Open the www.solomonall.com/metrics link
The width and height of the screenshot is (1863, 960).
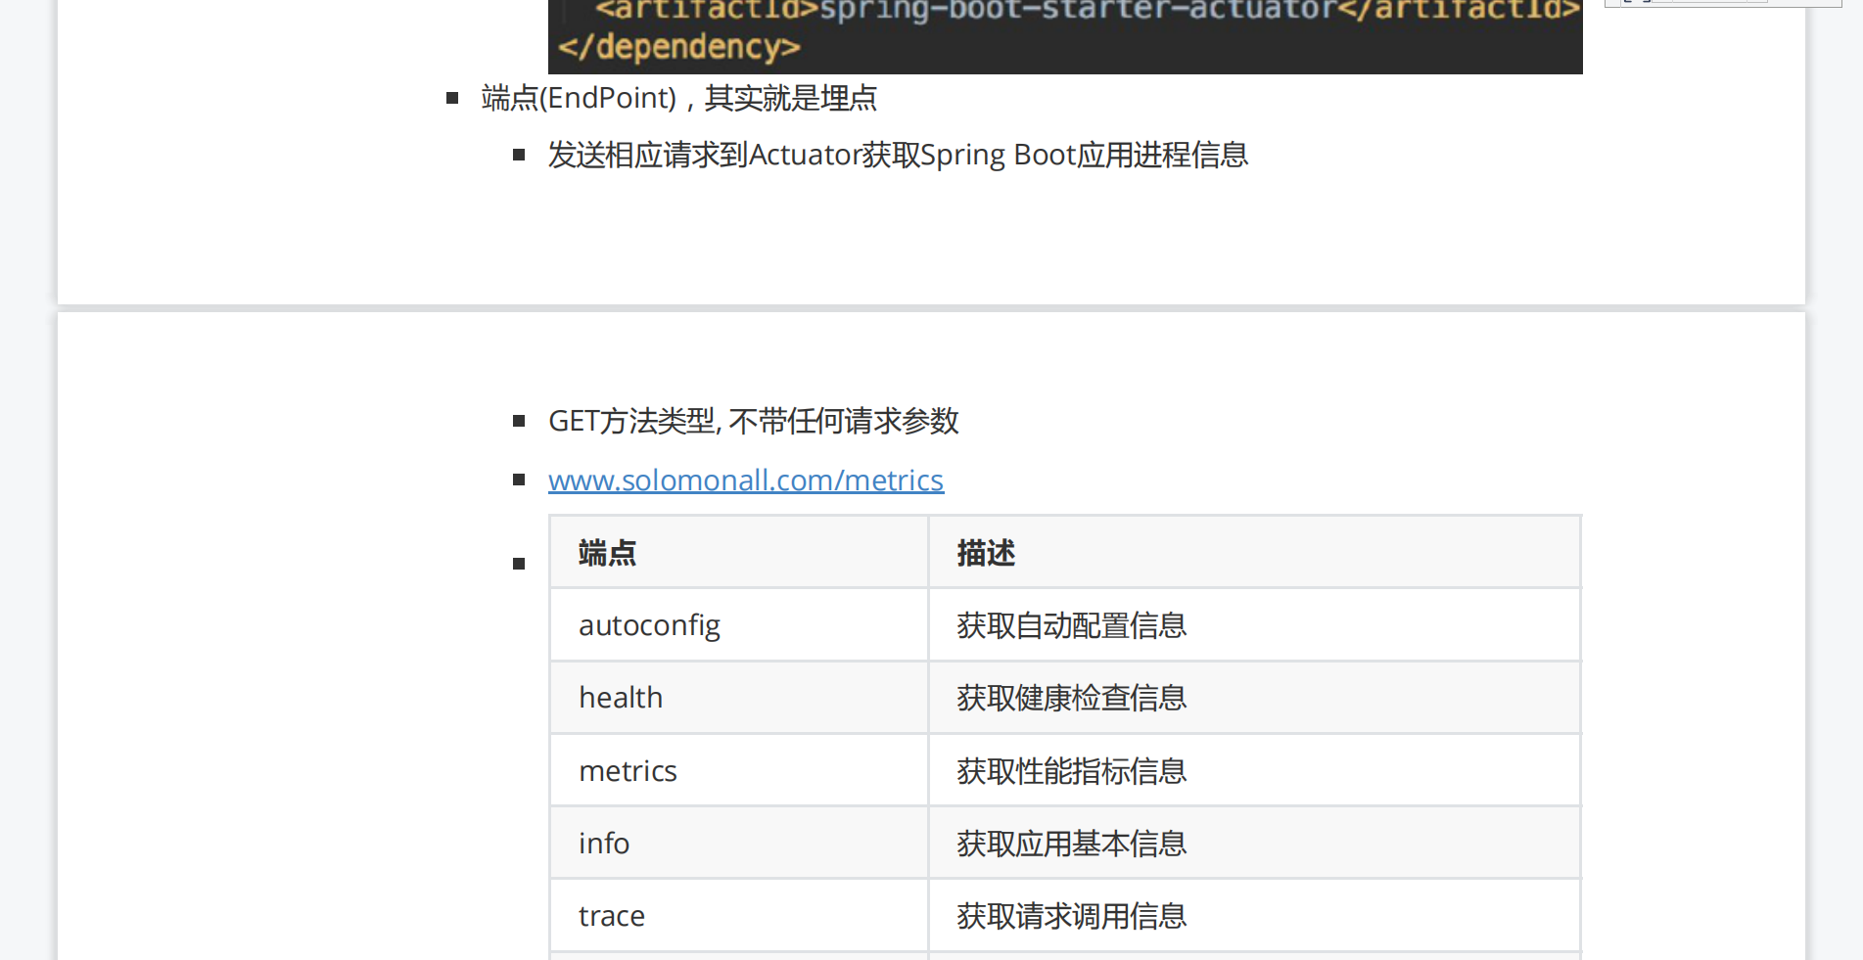(745, 480)
